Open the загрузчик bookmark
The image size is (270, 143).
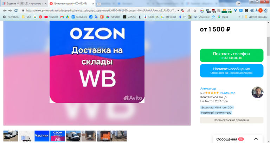tap(79, 17)
